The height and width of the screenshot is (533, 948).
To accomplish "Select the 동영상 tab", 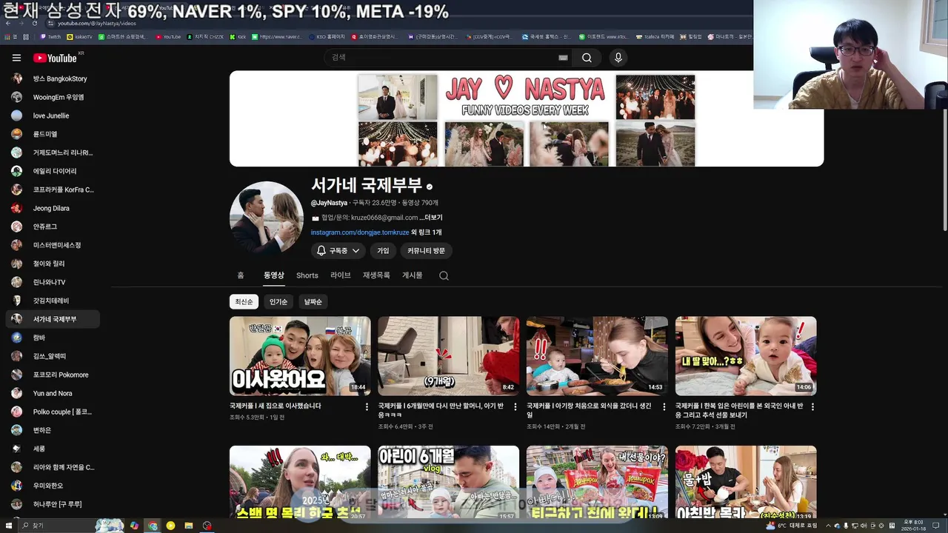I will (273, 275).
